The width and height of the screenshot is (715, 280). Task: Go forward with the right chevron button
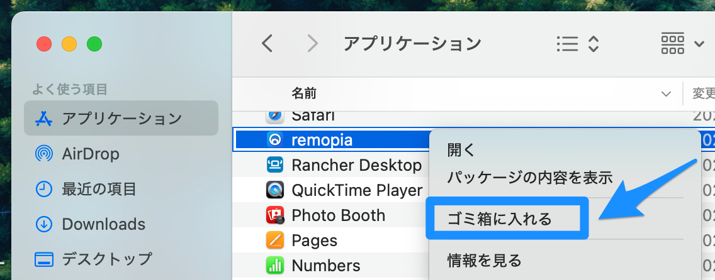pos(312,44)
